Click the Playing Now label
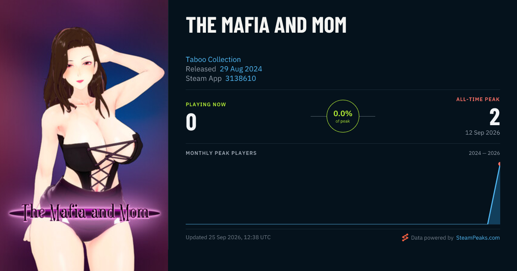517x271 pixels. [206, 105]
